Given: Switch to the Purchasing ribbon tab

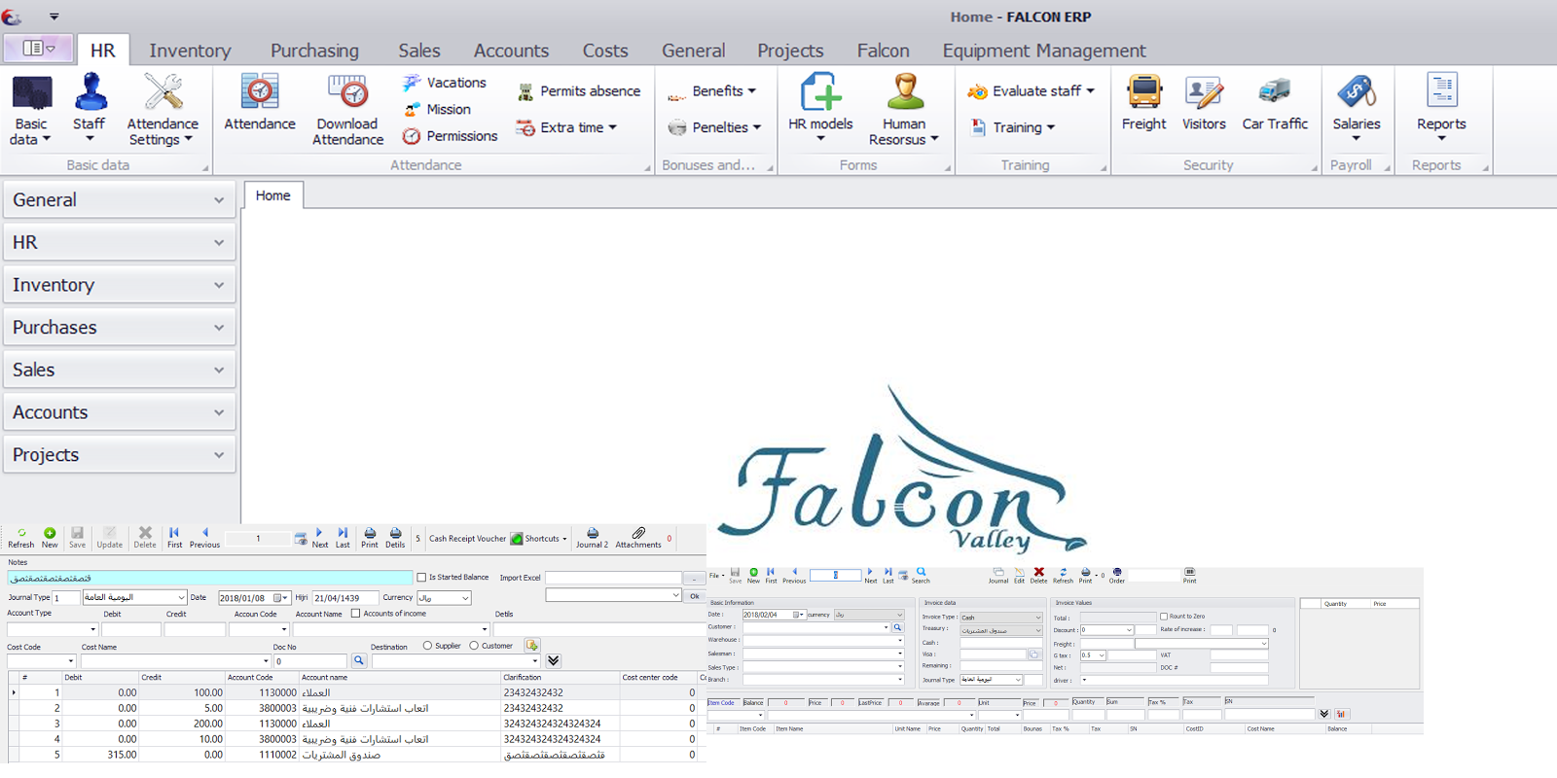Looking at the screenshot, I should click(314, 51).
